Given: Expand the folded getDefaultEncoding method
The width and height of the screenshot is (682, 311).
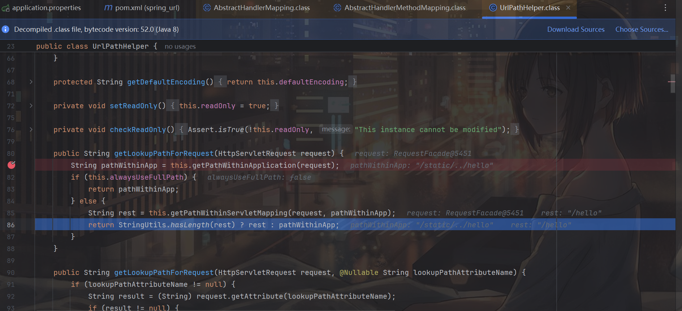Looking at the screenshot, I should 31,82.
